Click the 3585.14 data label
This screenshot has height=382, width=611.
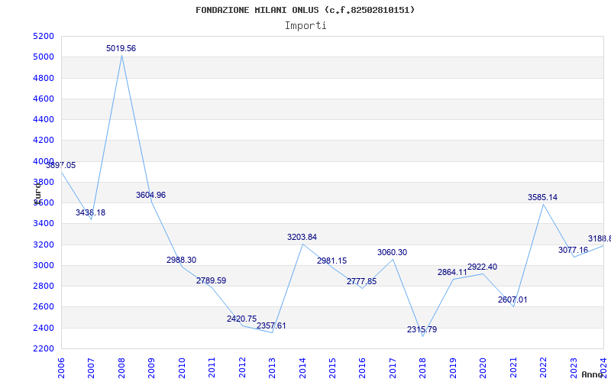point(542,197)
